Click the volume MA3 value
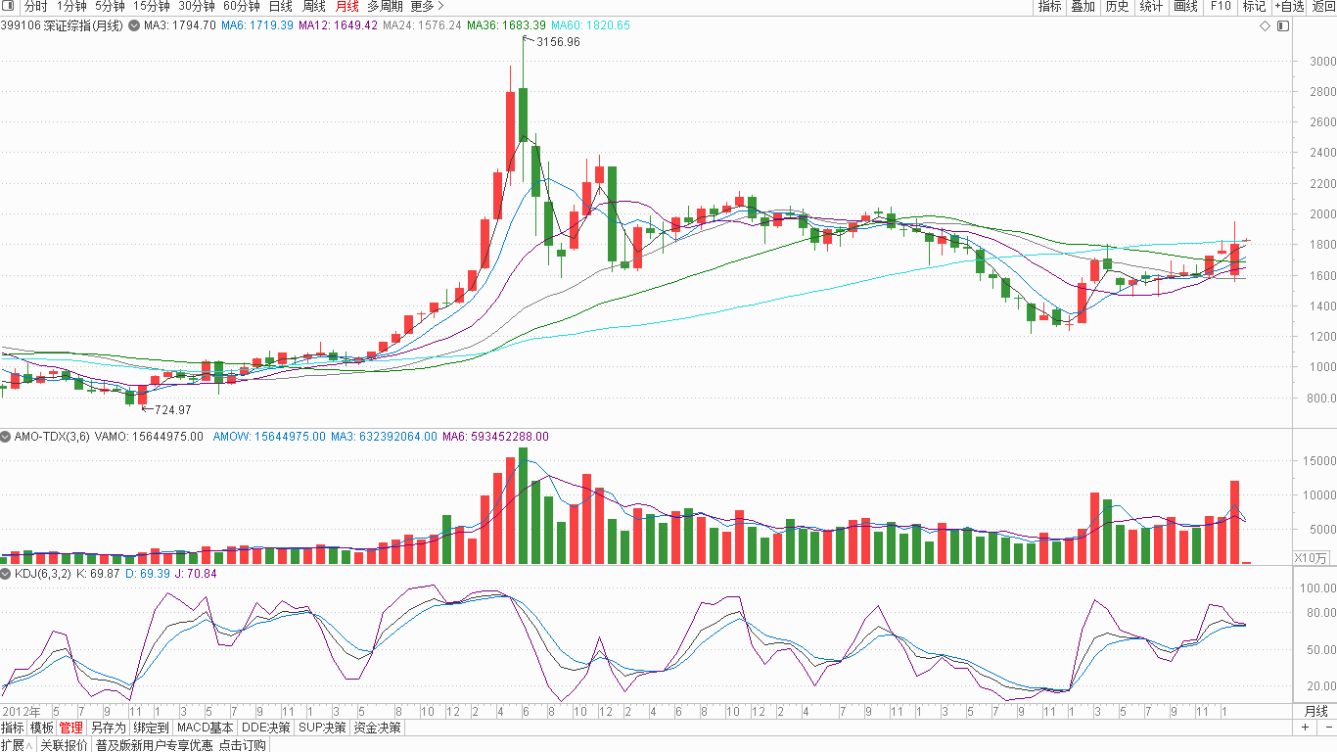The image size is (1337, 752). (384, 437)
